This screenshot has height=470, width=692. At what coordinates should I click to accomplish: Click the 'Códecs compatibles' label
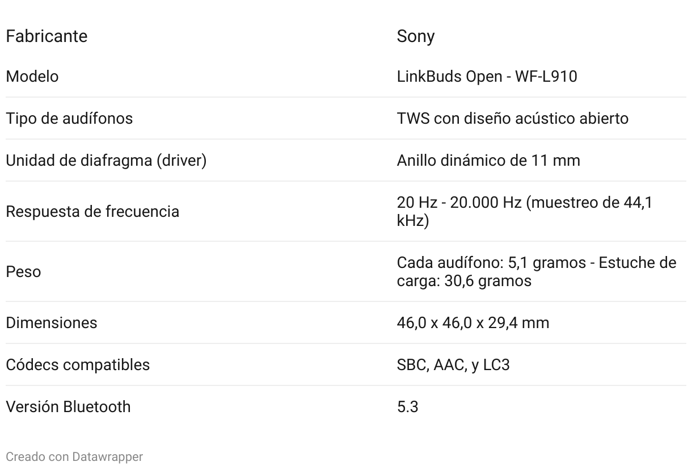click(78, 365)
